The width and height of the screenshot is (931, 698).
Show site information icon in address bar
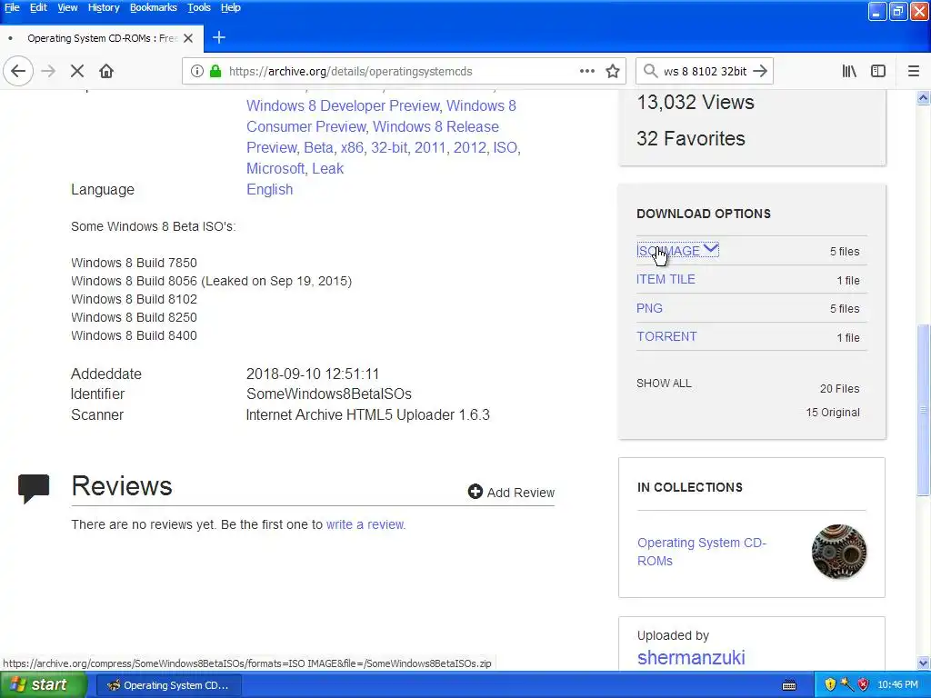(196, 71)
